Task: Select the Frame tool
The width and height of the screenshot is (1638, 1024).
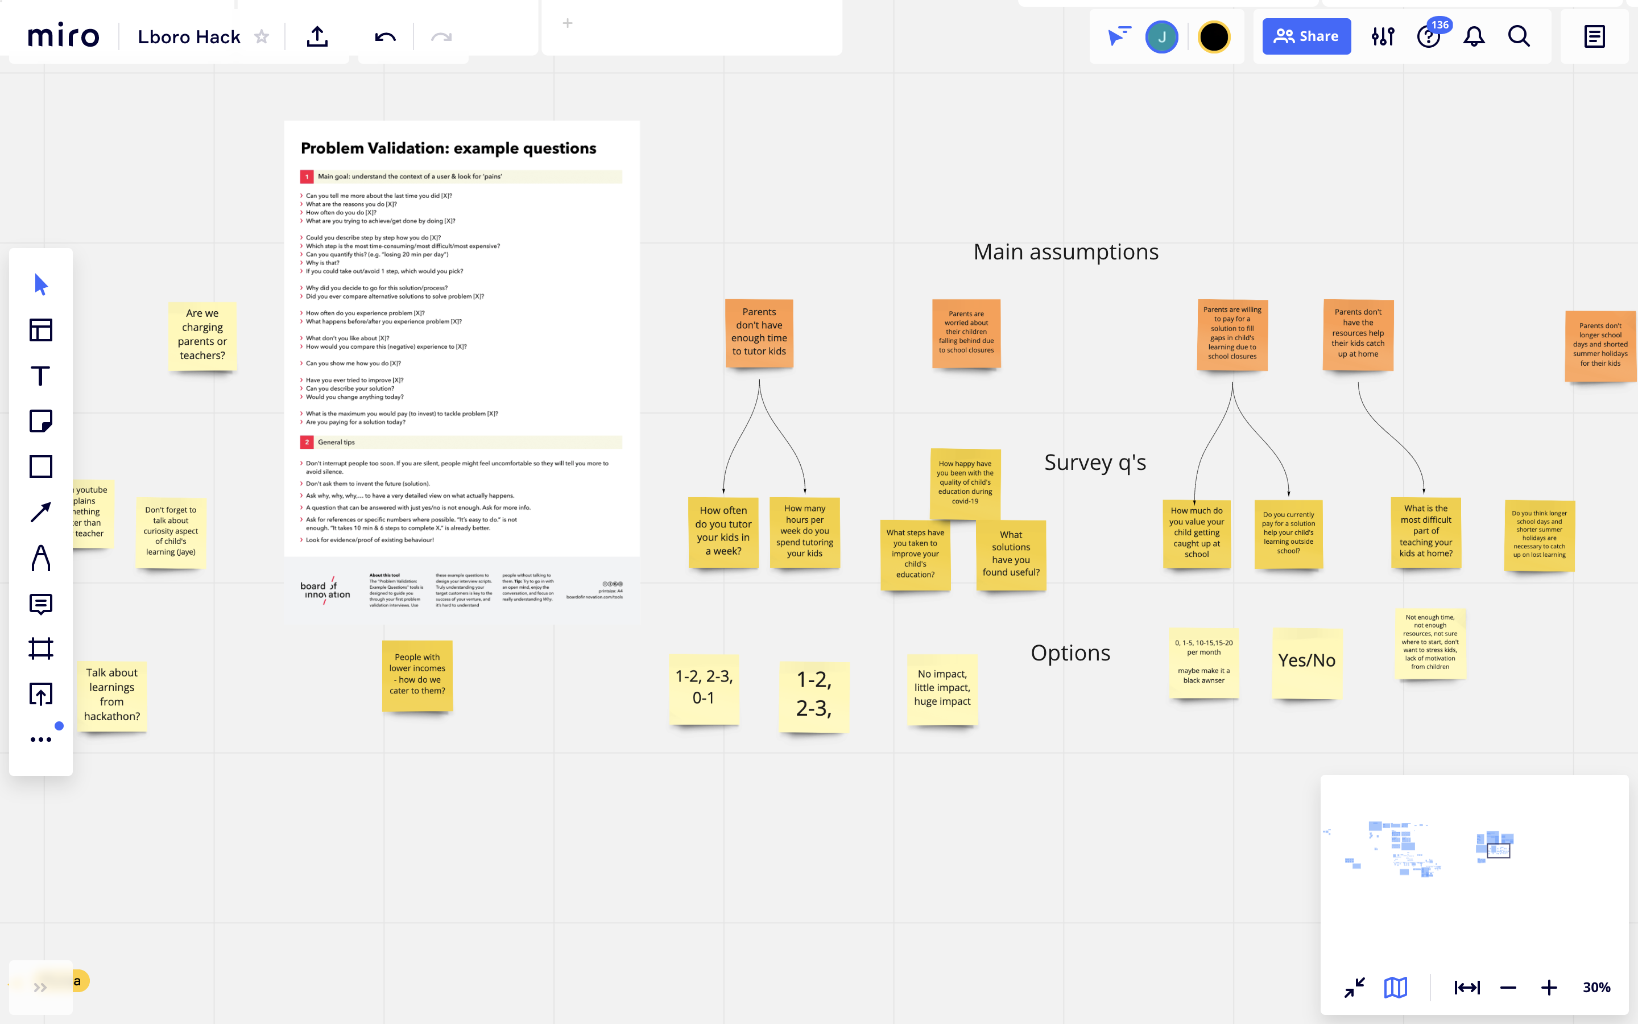Action: pos(40,648)
